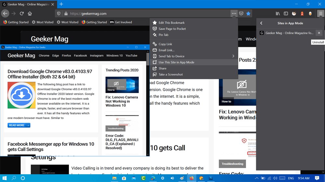Screen dimensions: 325x182
Task: Open Chrome category in app window nav
Action: pyautogui.click(x=44, y=56)
